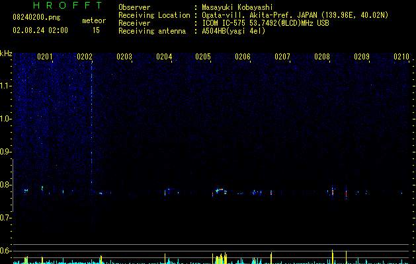Viewport: 416px width, 264px height.
Task: Click the Receiving Location label
Action: [x=154, y=15]
